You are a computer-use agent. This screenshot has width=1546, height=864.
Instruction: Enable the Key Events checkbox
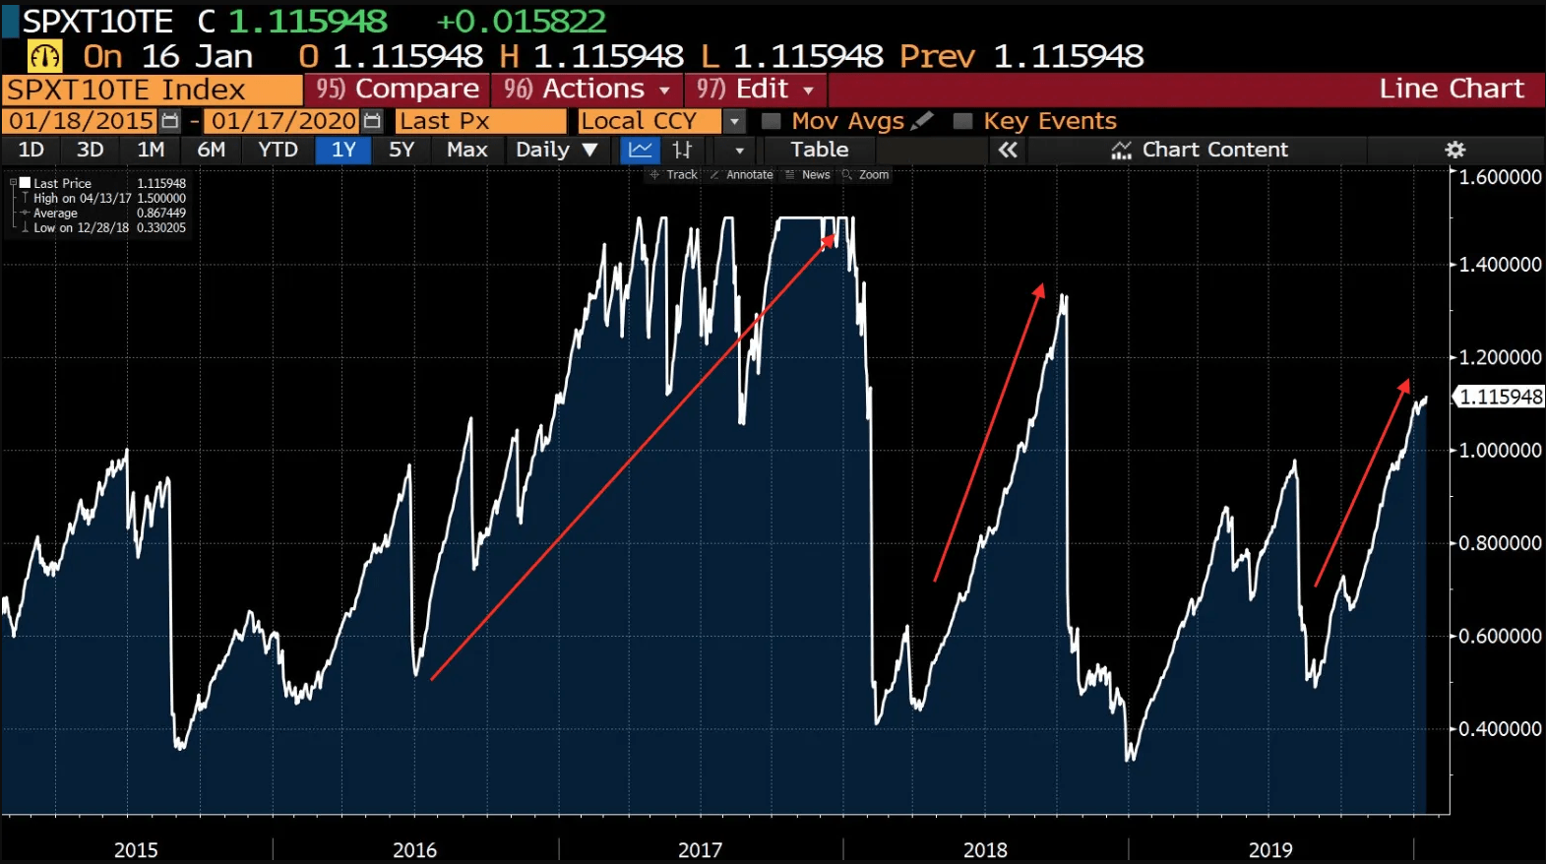pyautogui.click(x=963, y=121)
